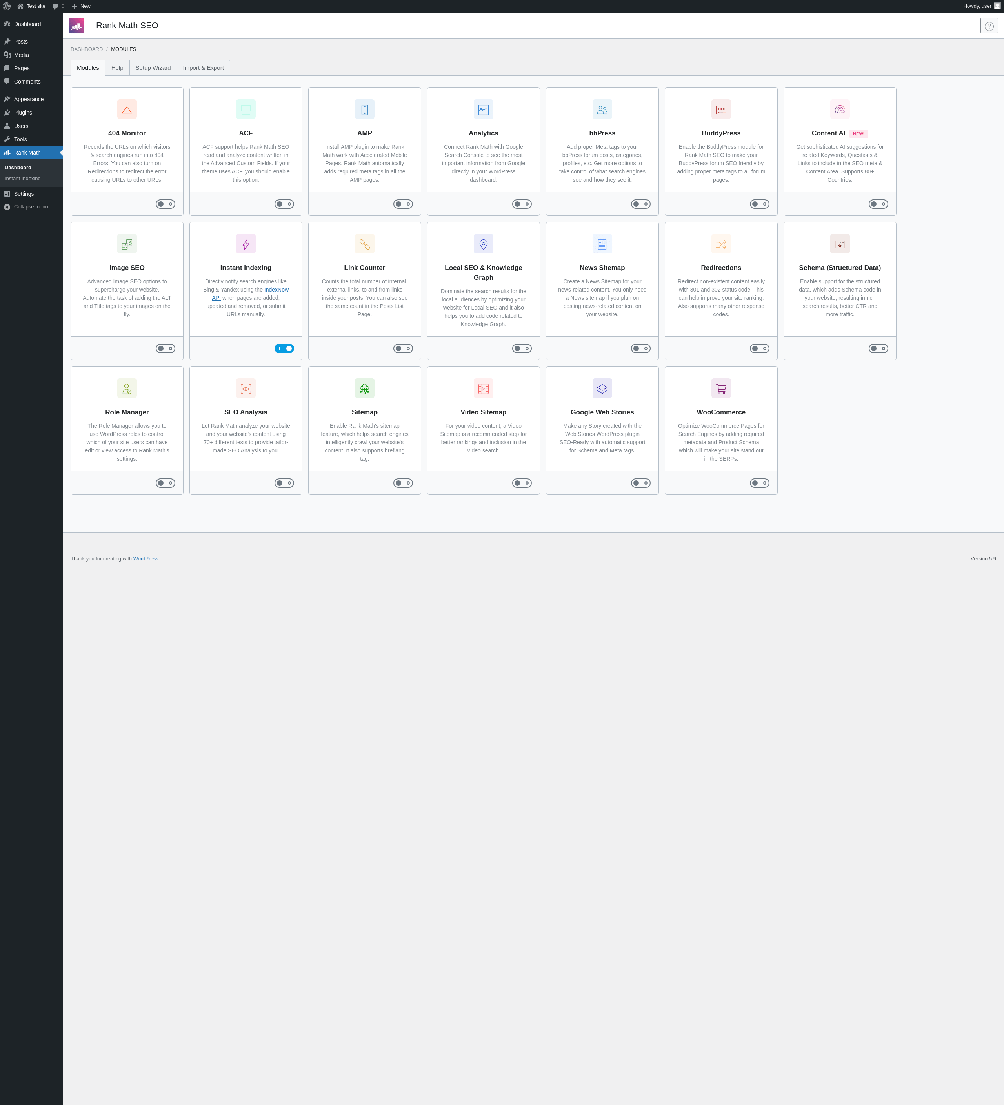Image resolution: width=1004 pixels, height=1105 pixels.
Task: Switch to the Setup Wizard tab
Action: [153, 68]
